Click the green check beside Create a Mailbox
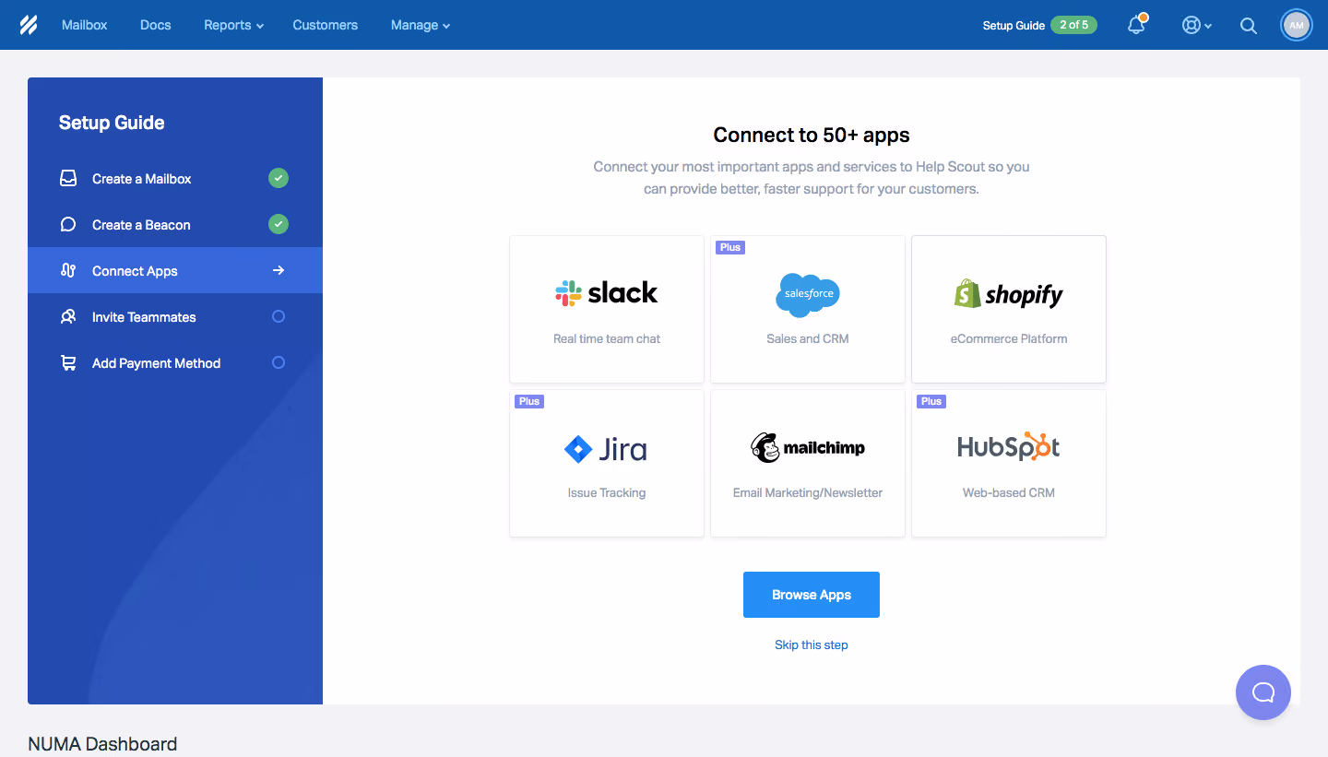Image resolution: width=1328 pixels, height=757 pixels. pyautogui.click(x=279, y=178)
